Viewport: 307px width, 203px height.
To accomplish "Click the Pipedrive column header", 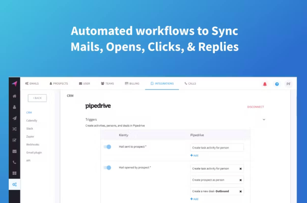I will [197, 135].
